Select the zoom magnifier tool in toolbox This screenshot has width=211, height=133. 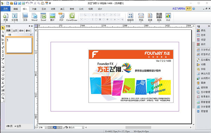click(x=3, y=98)
